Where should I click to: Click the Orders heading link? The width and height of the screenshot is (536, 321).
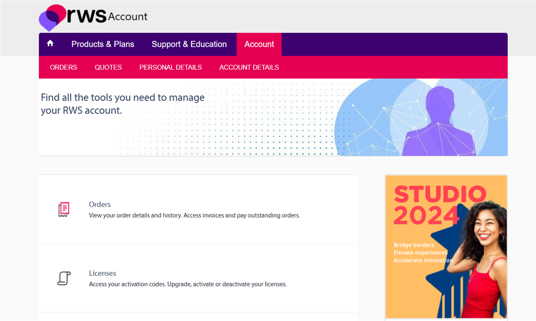pos(100,204)
